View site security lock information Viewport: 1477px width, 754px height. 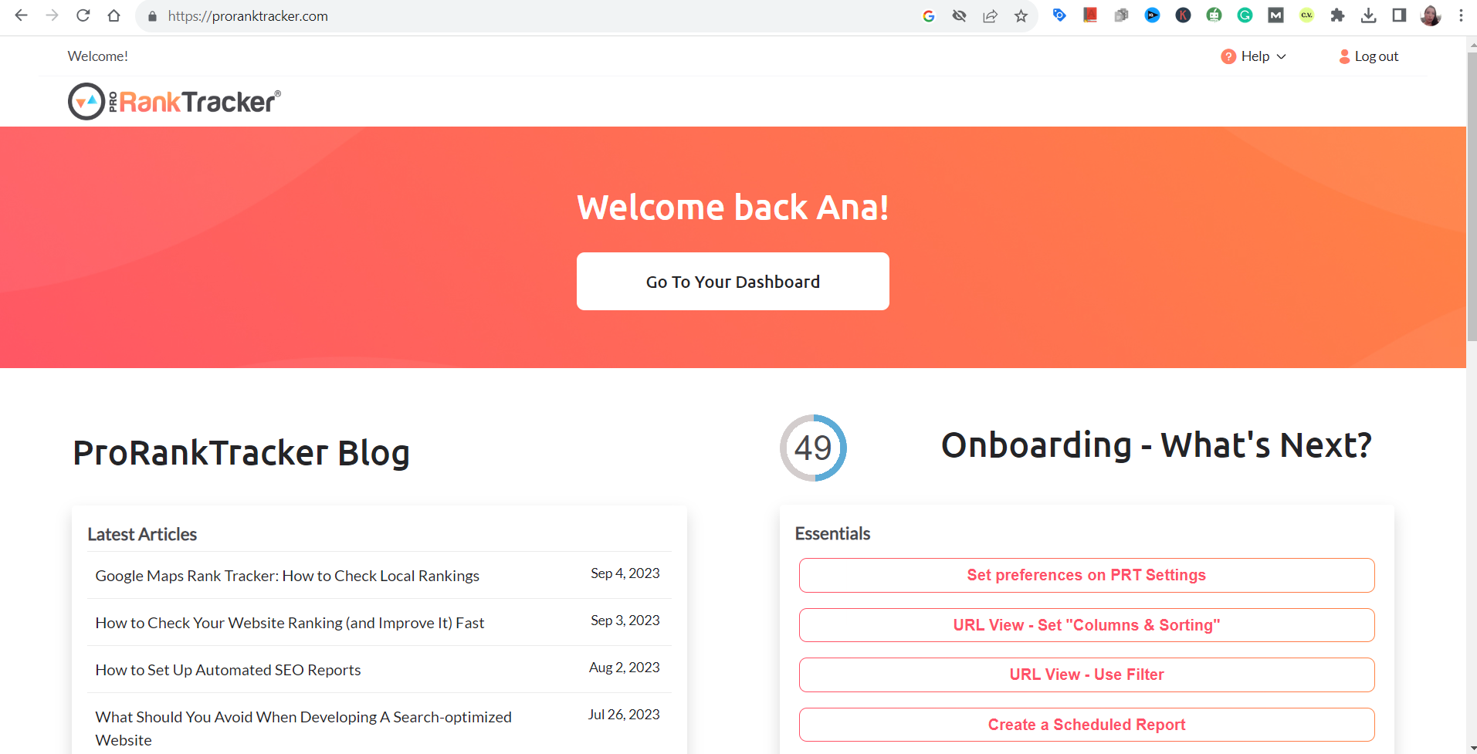(152, 16)
